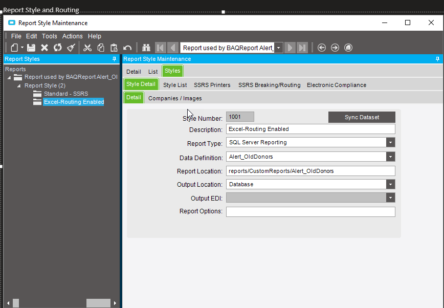Switch to the List tab
The height and width of the screenshot is (308, 444).
coord(153,72)
